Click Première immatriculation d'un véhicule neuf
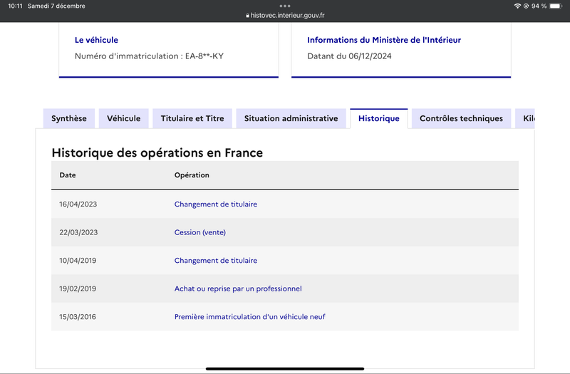This screenshot has width=570, height=374. (250, 317)
